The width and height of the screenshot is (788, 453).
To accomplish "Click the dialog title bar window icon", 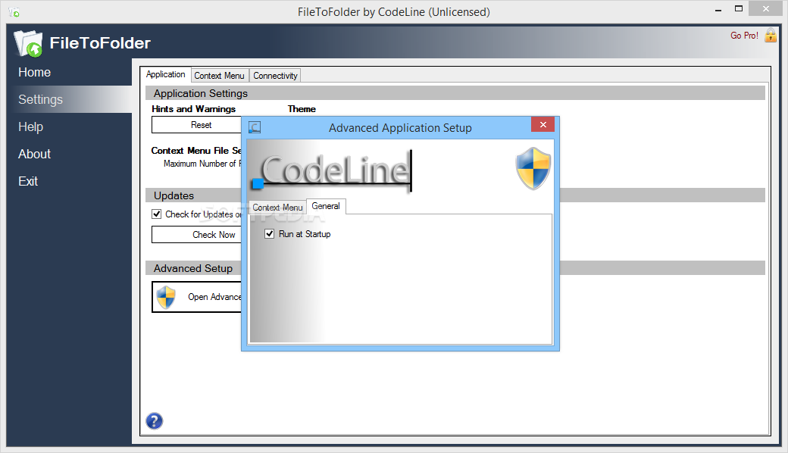I will click(x=255, y=127).
